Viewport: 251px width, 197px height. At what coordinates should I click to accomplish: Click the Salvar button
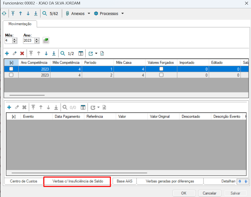[x=235, y=193]
